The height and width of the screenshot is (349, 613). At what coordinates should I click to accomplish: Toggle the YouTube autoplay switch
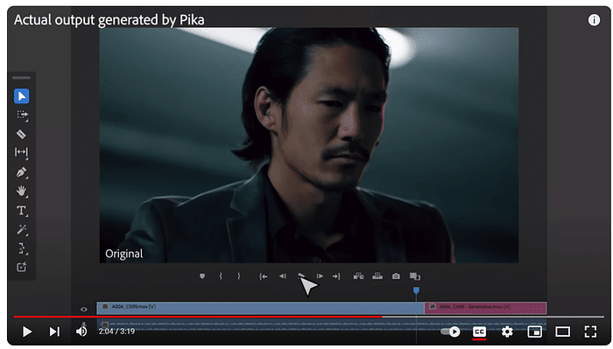click(x=450, y=332)
